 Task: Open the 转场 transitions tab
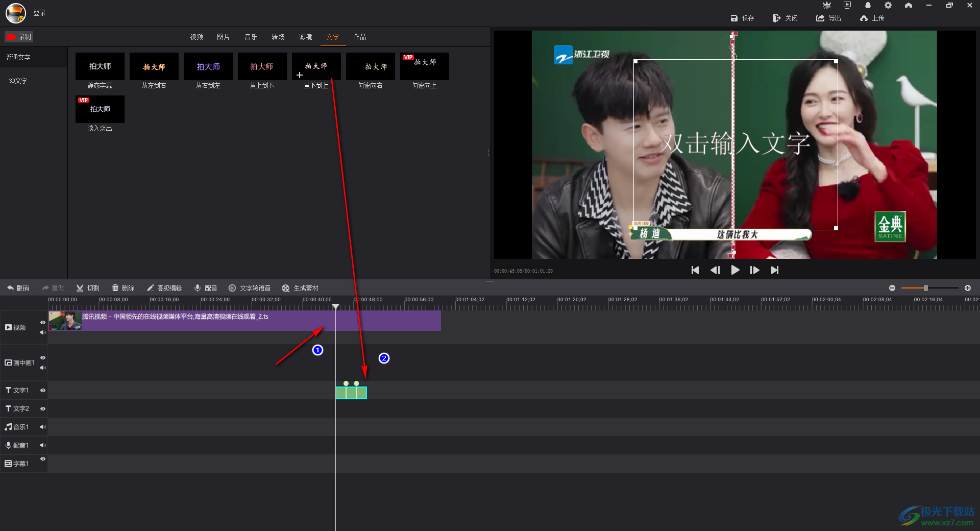click(278, 37)
